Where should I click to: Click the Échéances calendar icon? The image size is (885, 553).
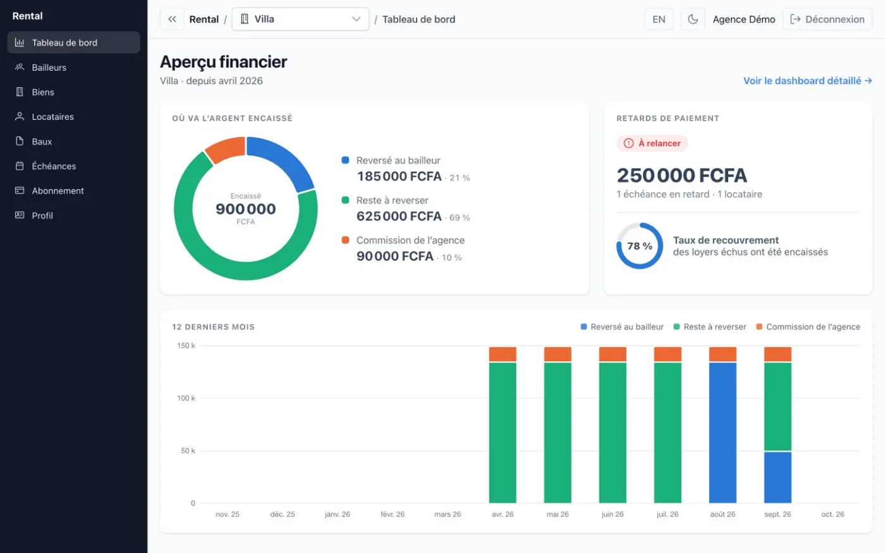click(20, 166)
